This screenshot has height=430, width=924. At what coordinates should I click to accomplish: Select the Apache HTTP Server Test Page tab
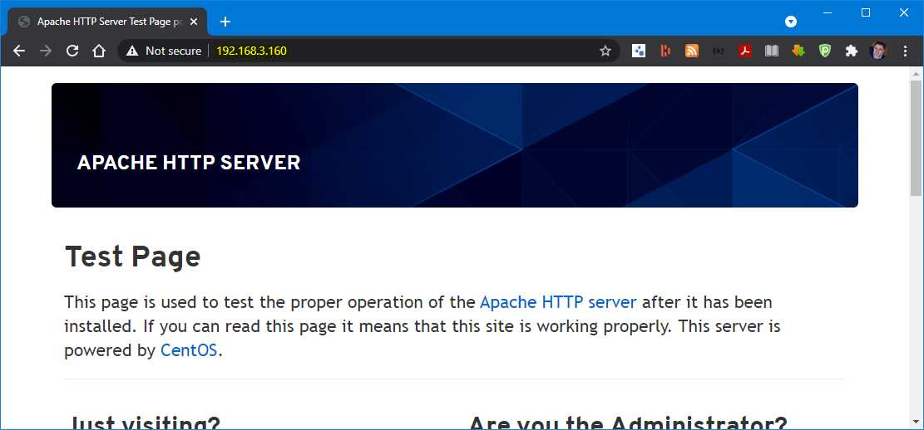(107, 22)
